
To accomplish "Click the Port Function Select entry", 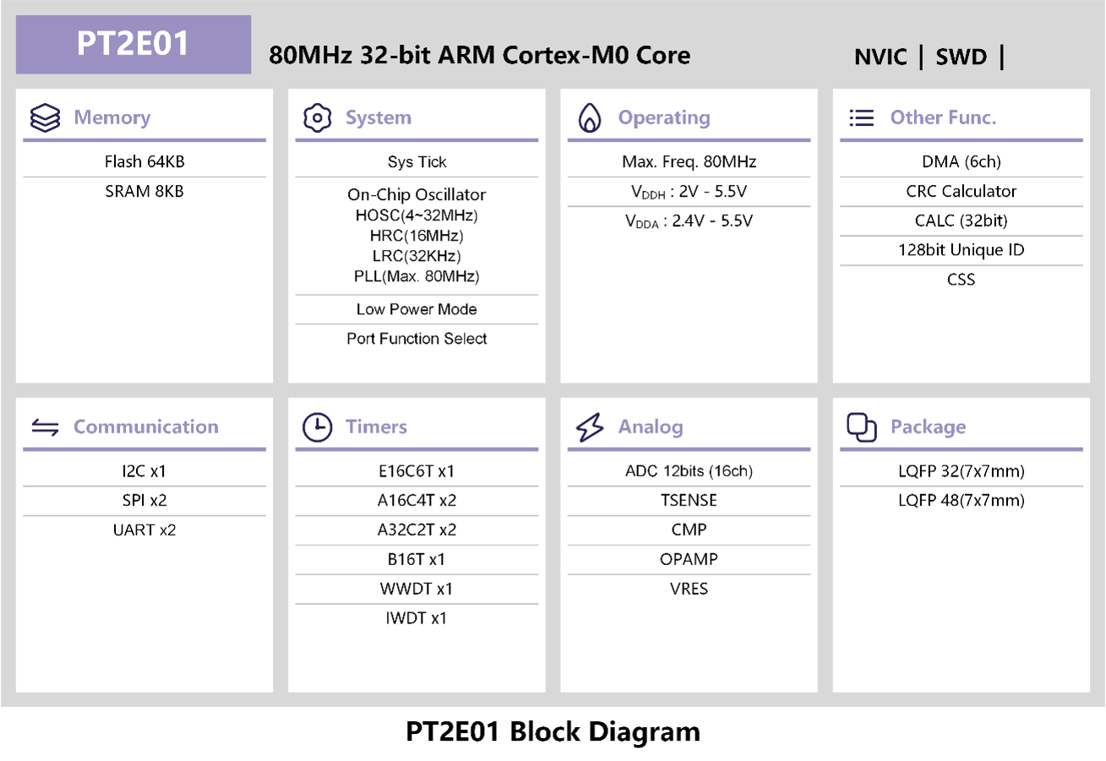I will tap(417, 339).
